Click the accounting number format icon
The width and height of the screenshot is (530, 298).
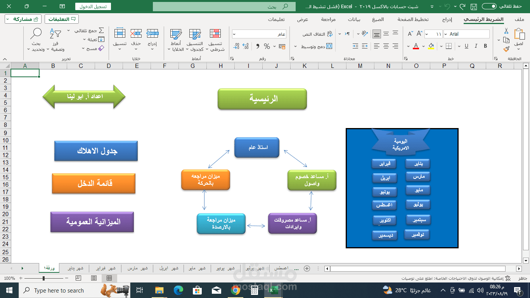click(282, 46)
